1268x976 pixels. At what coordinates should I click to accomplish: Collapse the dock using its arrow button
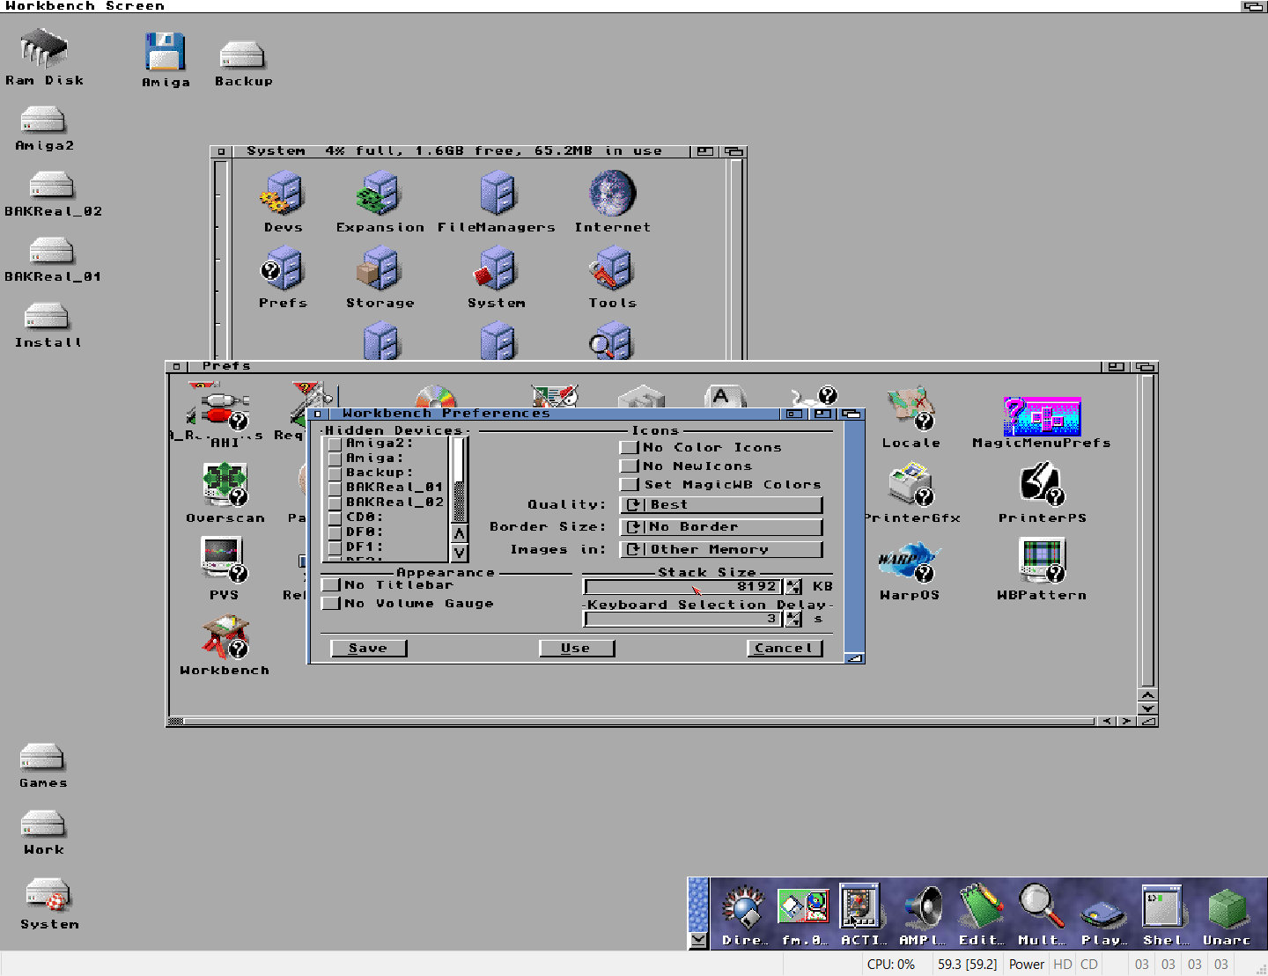coord(698,940)
